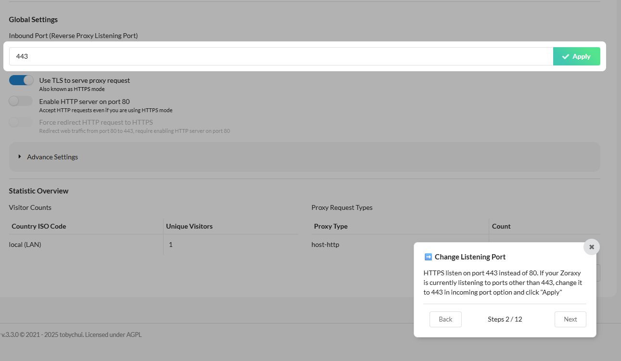This screenshot has width=621, height=361.
Task: Click the blue arrow icon in tour title
Action: pyautogui.click(x=428, y=257)
